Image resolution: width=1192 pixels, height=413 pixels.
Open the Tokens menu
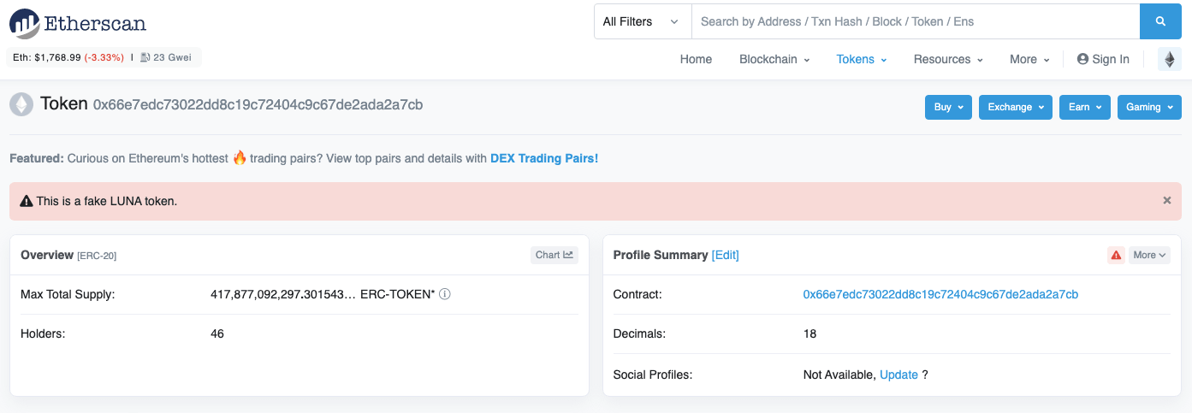pyautogui.click(x=861, y=59)
